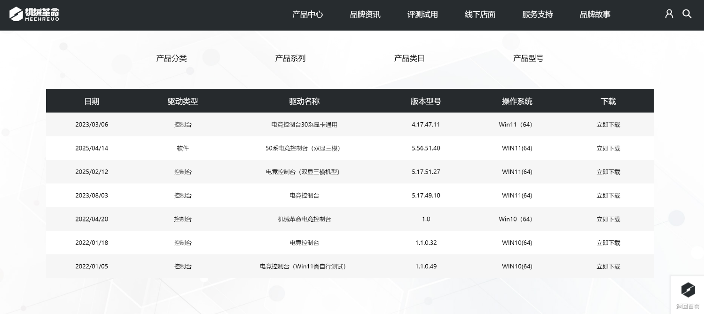704x314 pixels.
Task: Open the user account icon
Action: tap(669, 14)
